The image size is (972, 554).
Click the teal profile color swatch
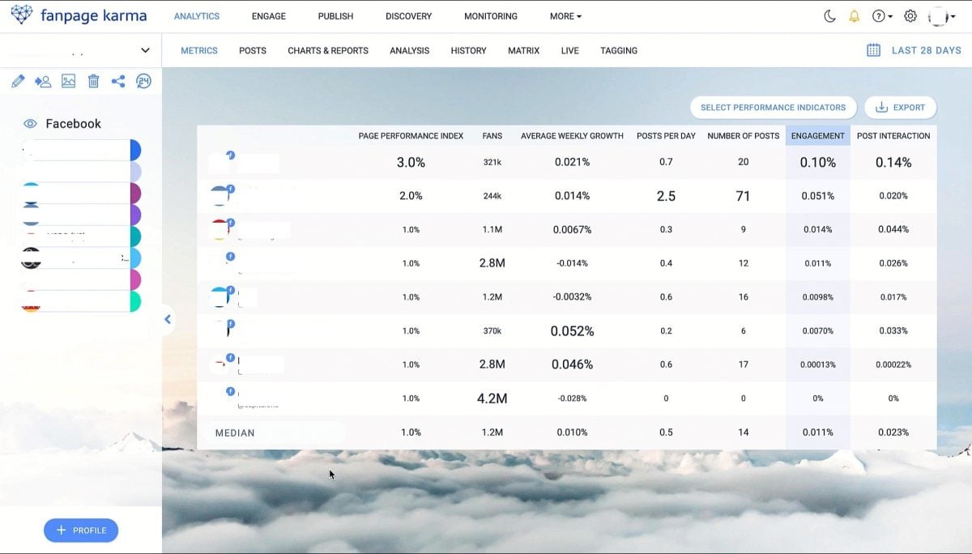[x=135, y=237]
